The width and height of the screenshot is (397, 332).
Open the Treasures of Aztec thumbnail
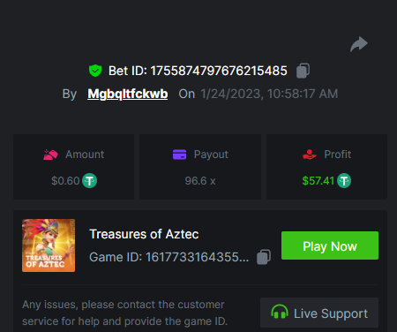click(49, 245)
